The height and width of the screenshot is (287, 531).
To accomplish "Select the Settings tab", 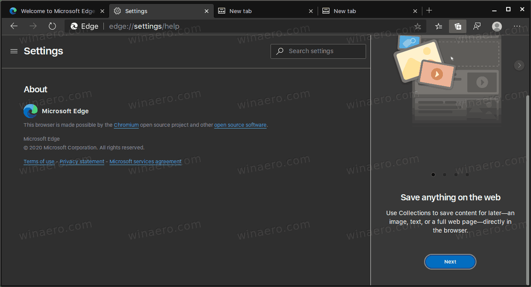I will click(x=161, y=11).
